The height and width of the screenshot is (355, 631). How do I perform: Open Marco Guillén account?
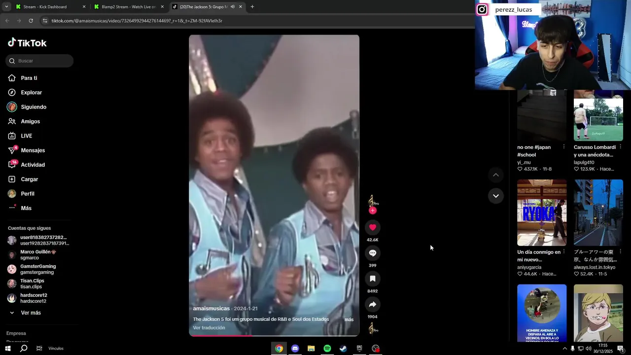pyautogui.click(x=38, y=255)
